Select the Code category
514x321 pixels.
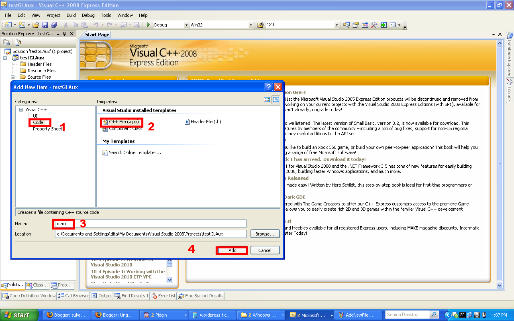pos(38,122)
